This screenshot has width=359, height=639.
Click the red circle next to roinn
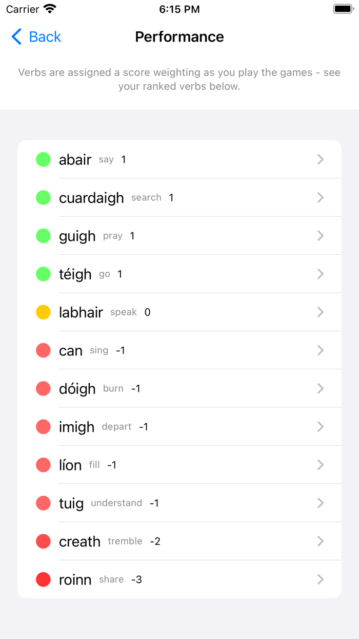[x=43, y=579]
